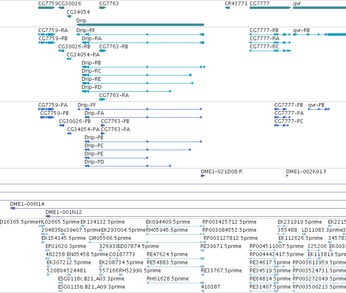Select the CG7777-RA transcript

[270, 43]
